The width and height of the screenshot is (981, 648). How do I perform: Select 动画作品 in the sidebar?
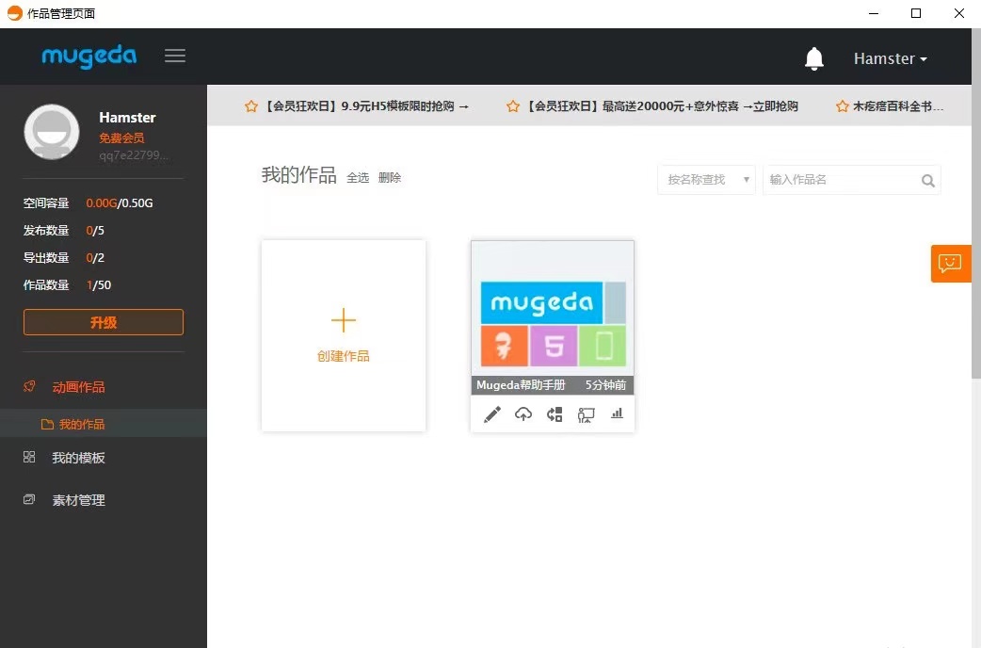[78, 387]
